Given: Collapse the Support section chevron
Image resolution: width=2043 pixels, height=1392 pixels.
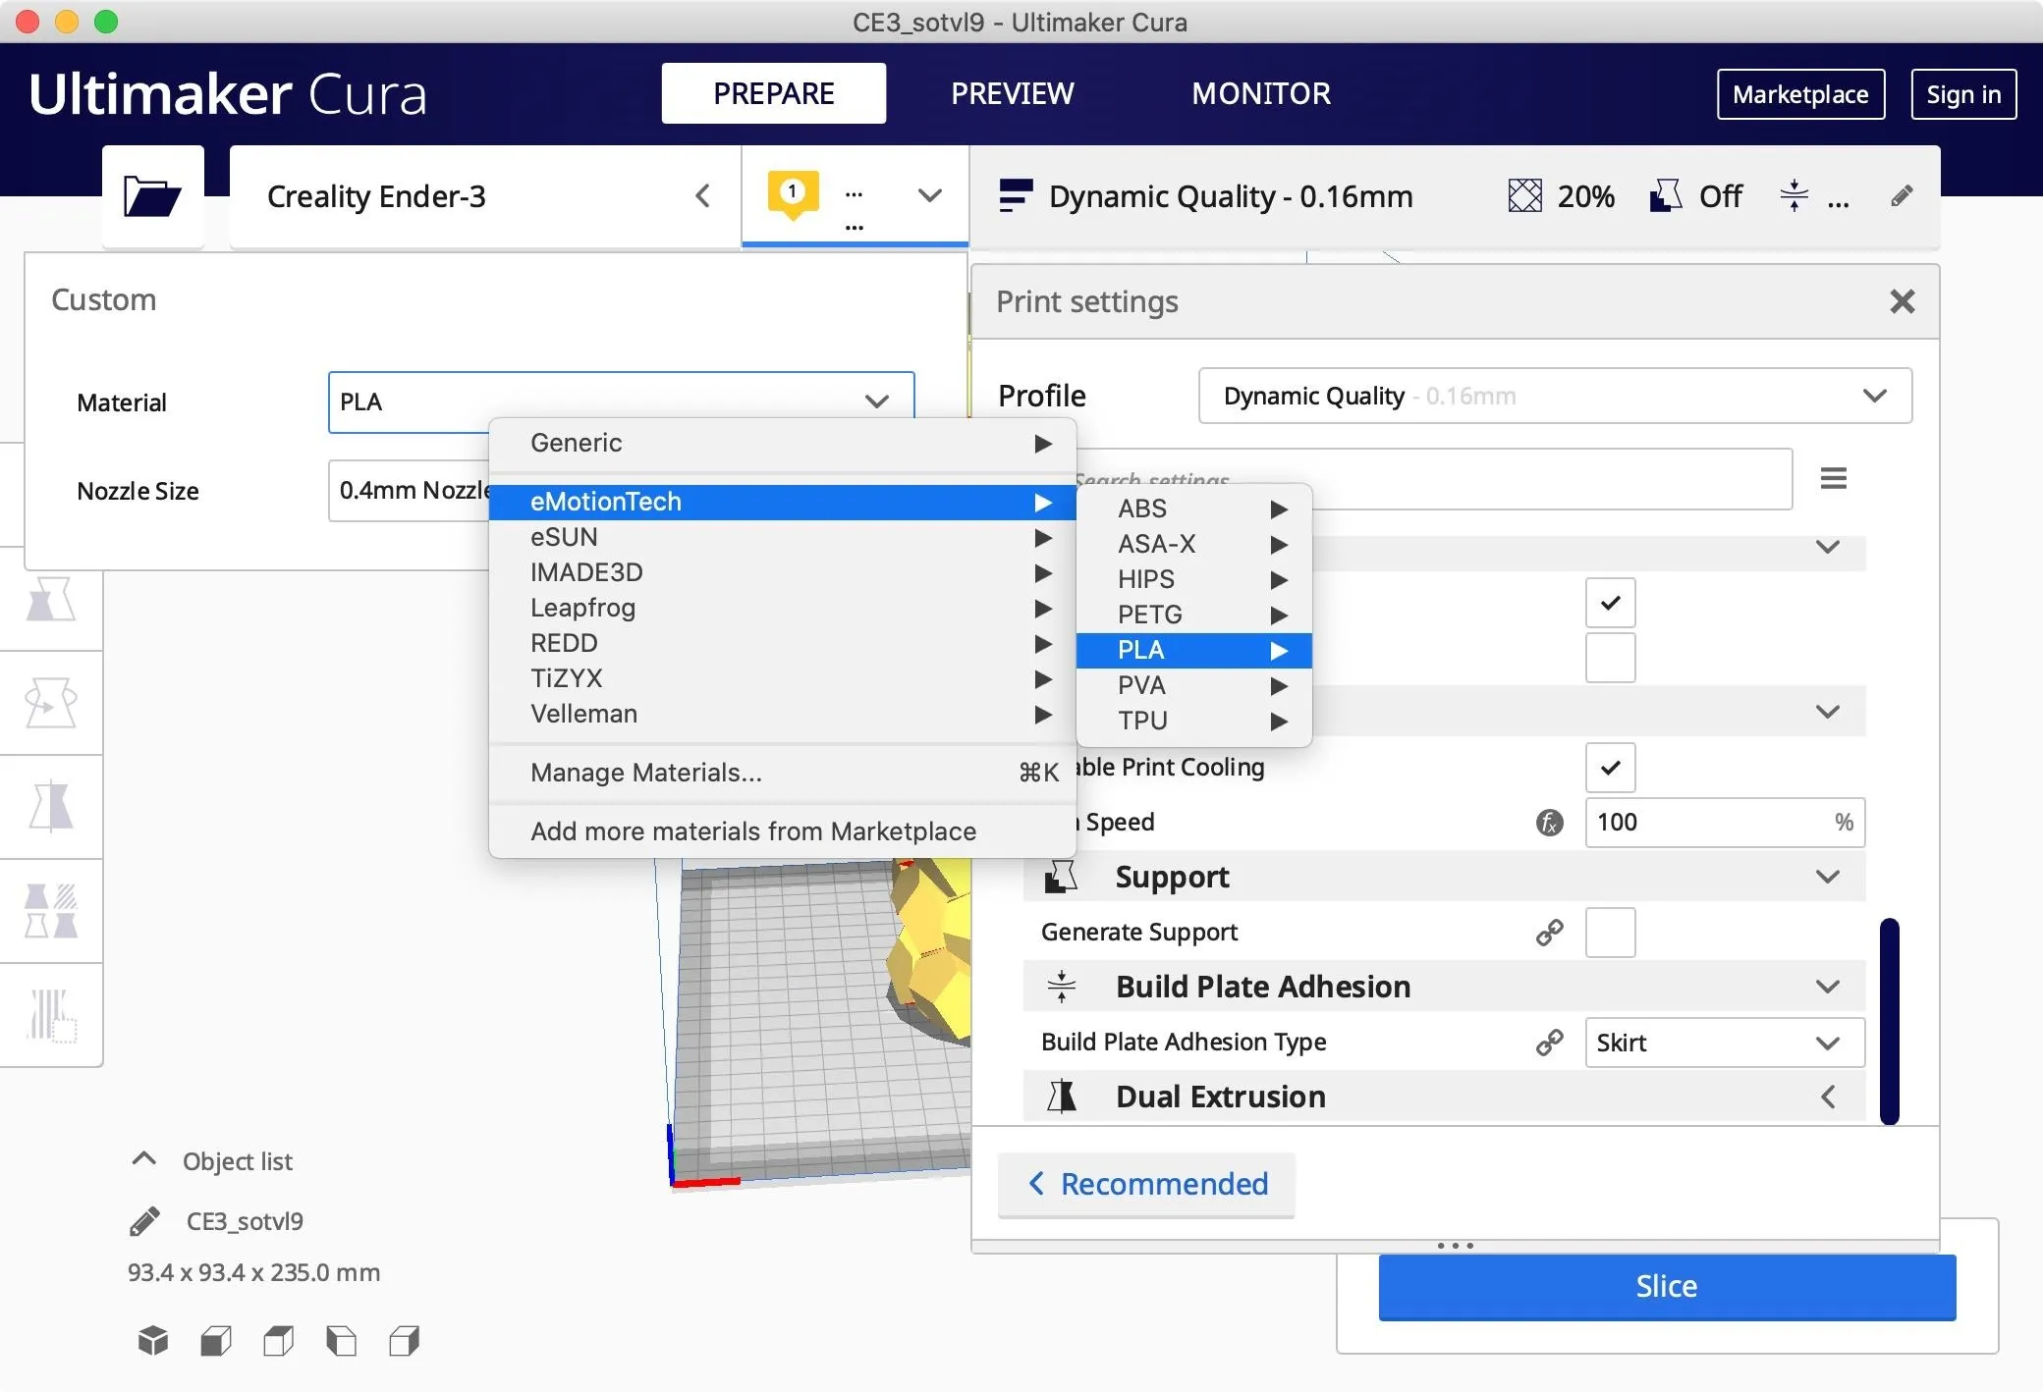Looking at the screenshot, I should [1827, 877].
